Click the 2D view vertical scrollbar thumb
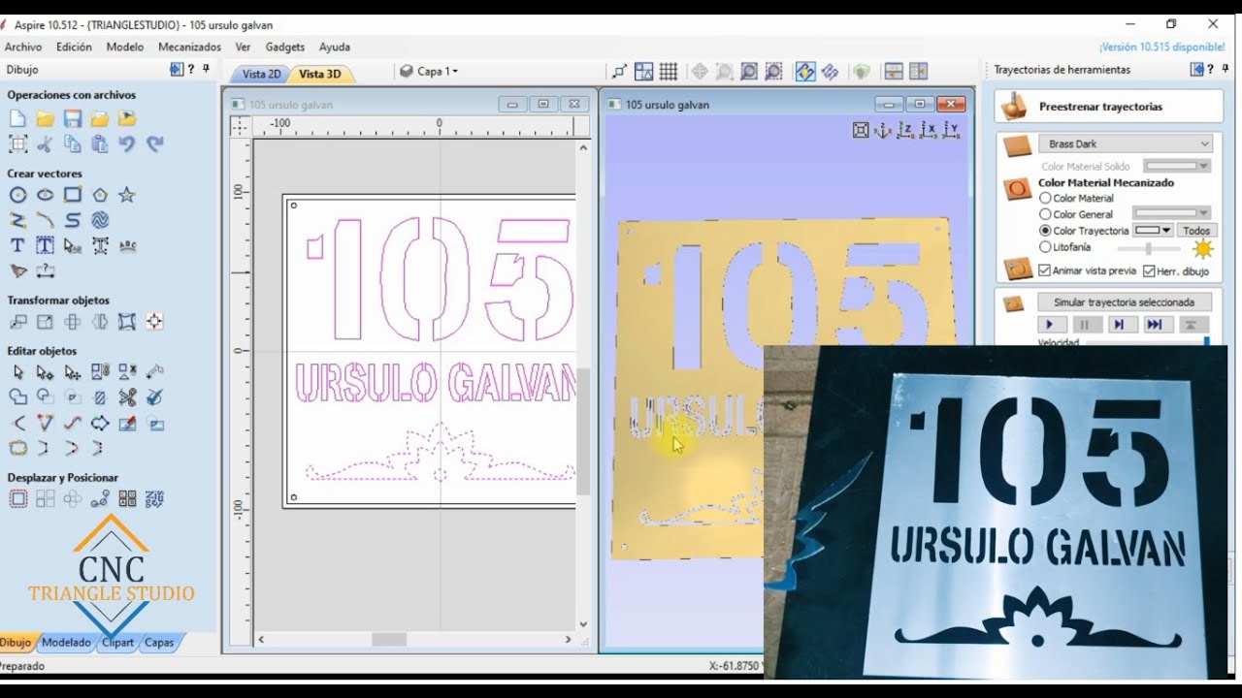 (583, 431)
